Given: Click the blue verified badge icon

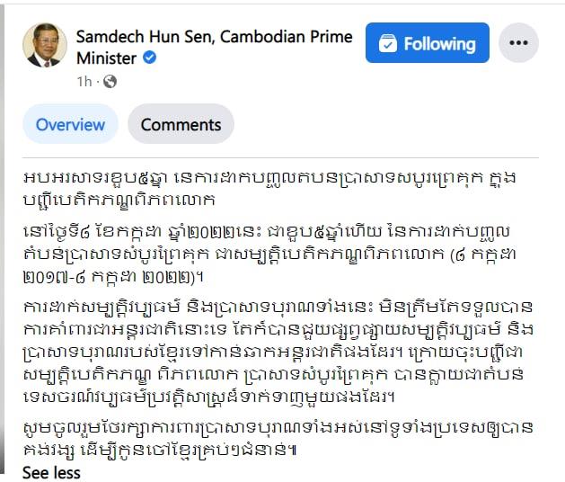Looking at the screenshot, I should click(x=149, y=58).
